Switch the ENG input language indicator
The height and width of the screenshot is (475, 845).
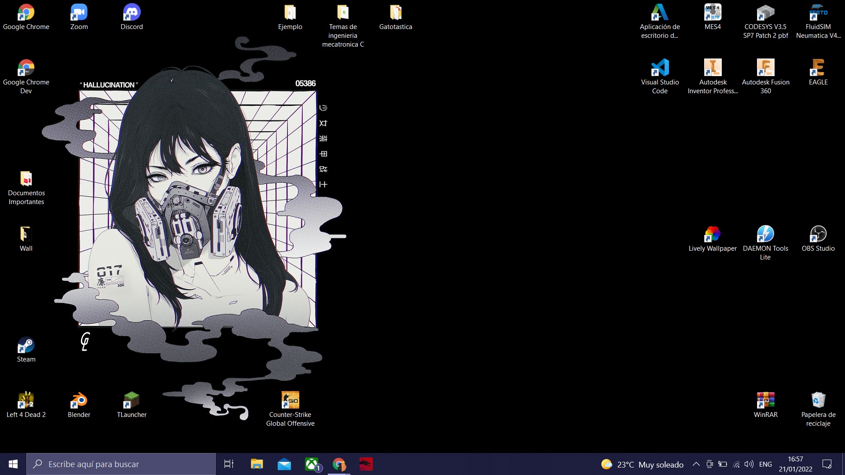pos(765,464)
